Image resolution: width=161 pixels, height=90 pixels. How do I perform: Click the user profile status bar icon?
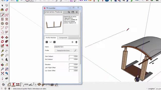pos(9,88)
